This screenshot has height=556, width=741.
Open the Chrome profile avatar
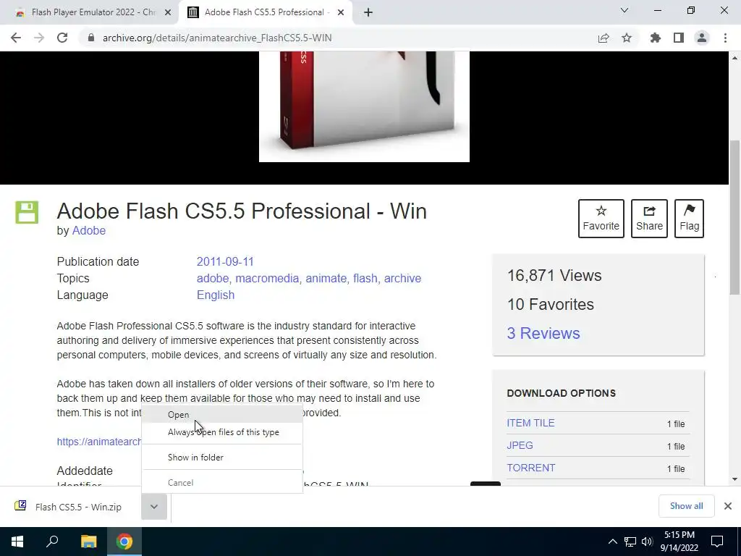[x=702, y=38]
